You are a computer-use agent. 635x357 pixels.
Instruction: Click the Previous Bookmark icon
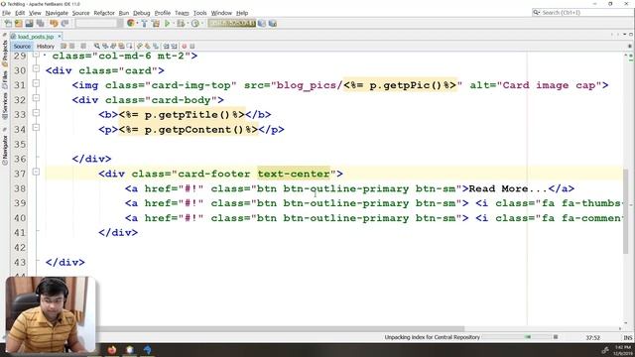pyautogui.click(x=139, y=47)
